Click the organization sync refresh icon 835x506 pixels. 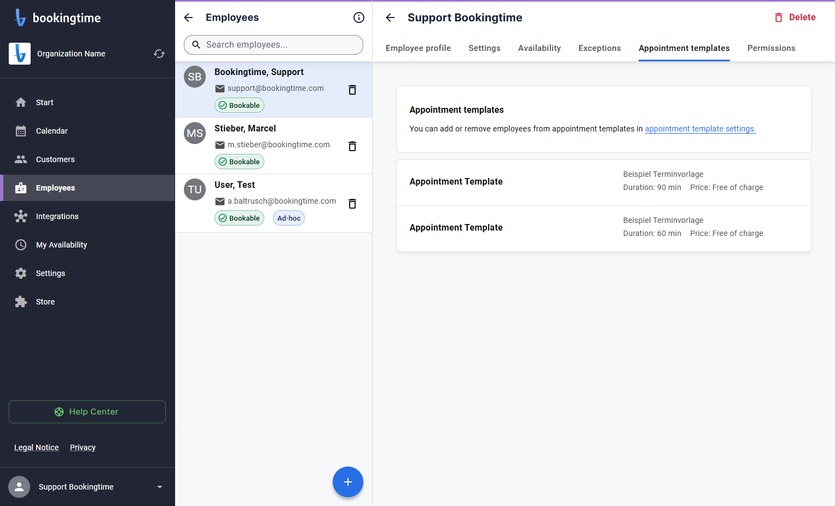pos(159,54)
